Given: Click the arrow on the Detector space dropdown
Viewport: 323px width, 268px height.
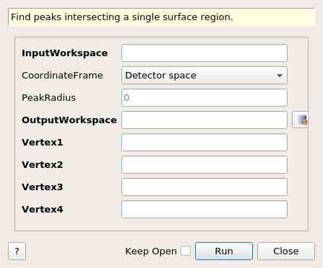Looking at the screenshot, I should pyautogui.click(x=280, y=76).
